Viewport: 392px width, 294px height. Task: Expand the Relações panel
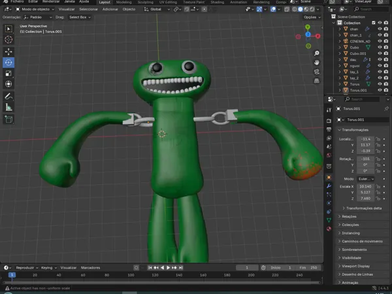[x=348, y=216]
